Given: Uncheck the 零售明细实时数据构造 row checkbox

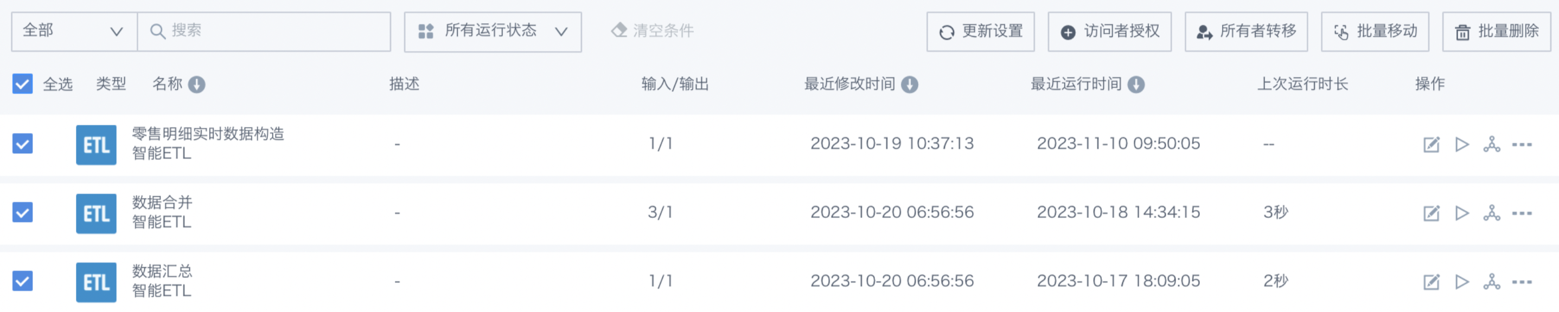Looking at the screenshot, I should pyautogui.click(x=22, y=144).
